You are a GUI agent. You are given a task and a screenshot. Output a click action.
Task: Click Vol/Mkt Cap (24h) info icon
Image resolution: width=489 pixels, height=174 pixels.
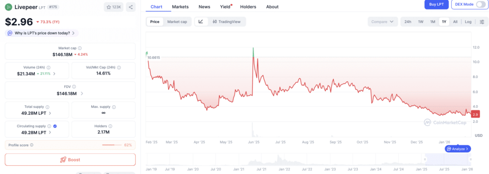(x=119, y=67)
